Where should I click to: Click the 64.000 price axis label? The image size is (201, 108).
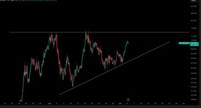194,58
